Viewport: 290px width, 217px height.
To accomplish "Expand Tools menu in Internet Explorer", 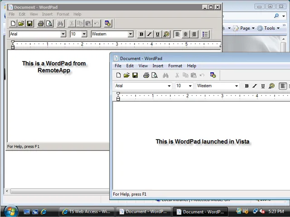I will (x=268, y=28).
